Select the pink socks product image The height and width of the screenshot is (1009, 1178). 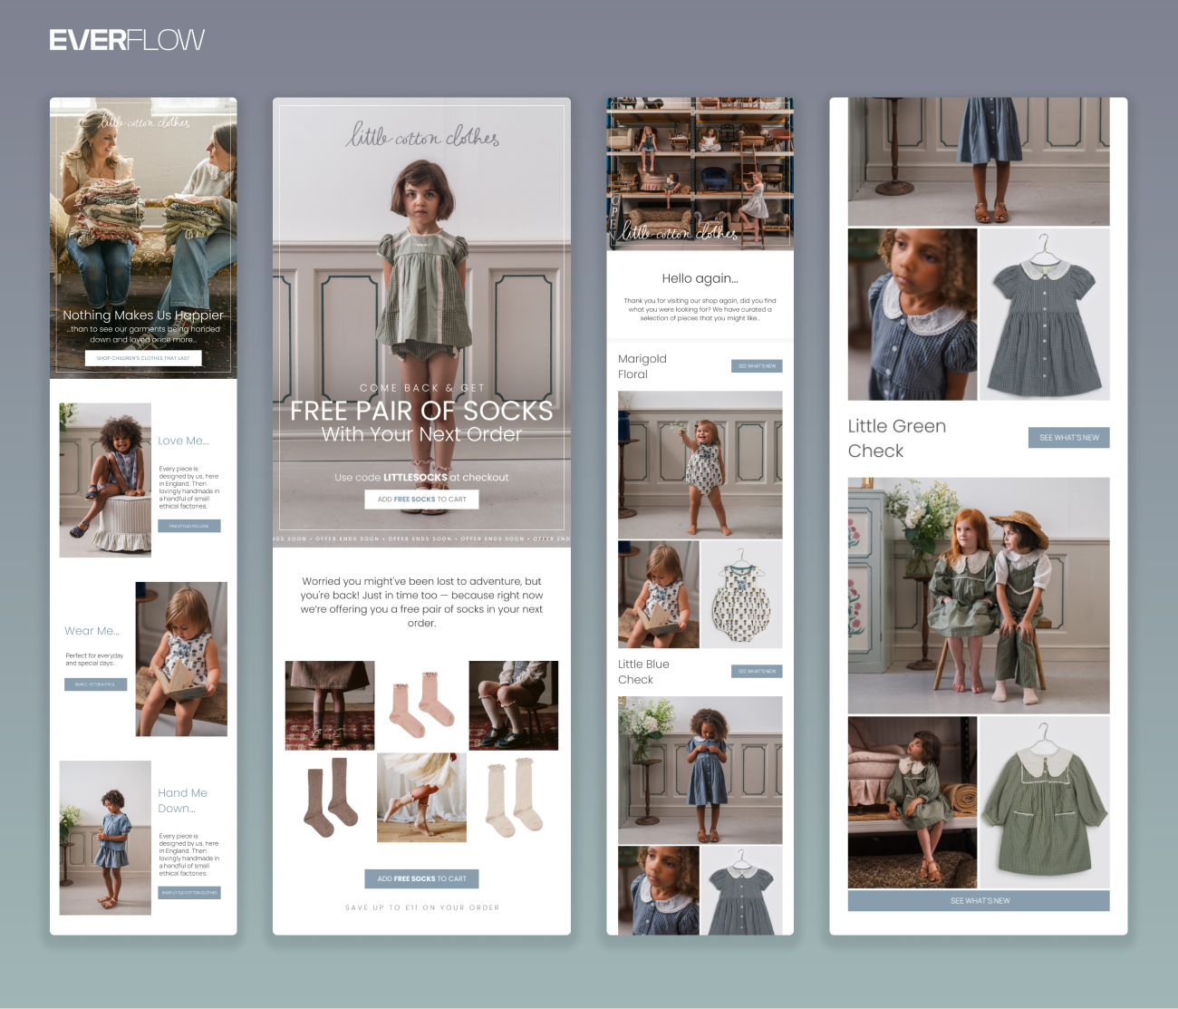421,705
